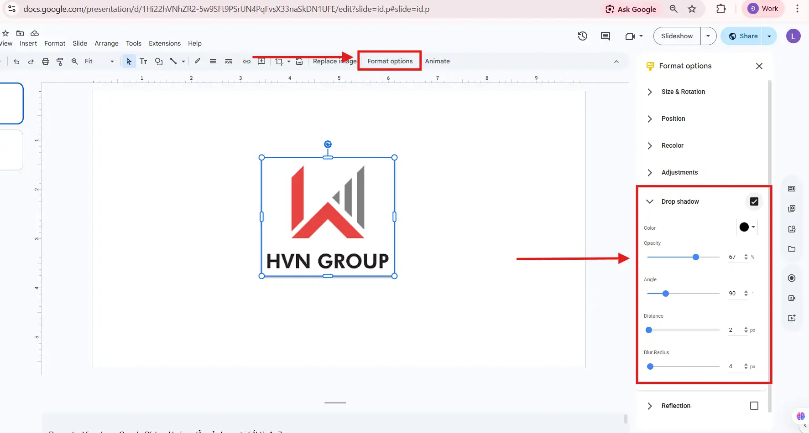
Task: Open the Arrange menu
Action: (x=106, y=43)
